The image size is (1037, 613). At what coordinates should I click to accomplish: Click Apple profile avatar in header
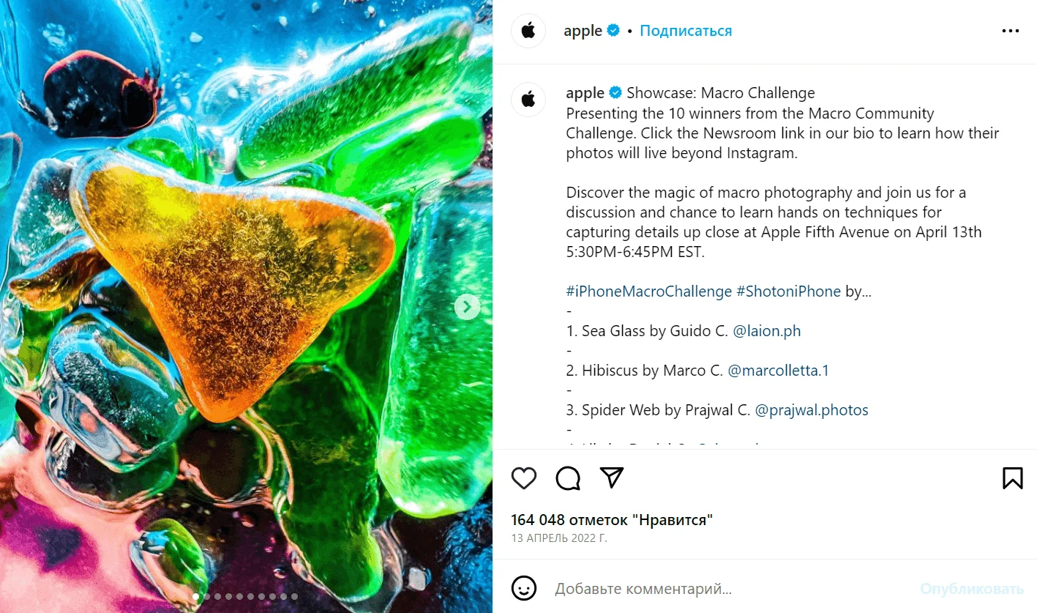point(528,31)
